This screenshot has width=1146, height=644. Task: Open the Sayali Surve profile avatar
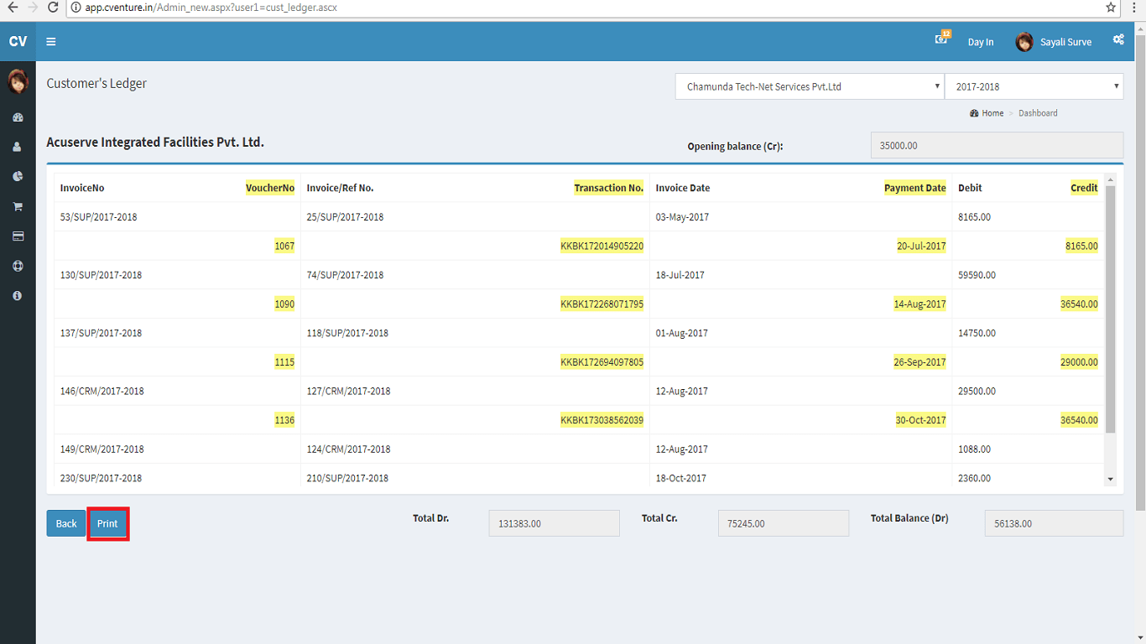tap(1024, 41)
